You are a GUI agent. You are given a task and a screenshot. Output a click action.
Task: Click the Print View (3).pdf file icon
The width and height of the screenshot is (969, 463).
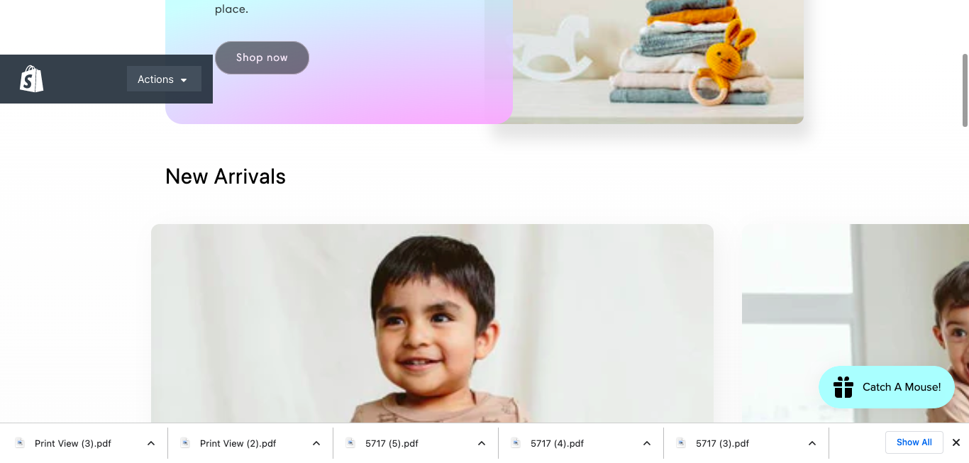click(20, 443)
